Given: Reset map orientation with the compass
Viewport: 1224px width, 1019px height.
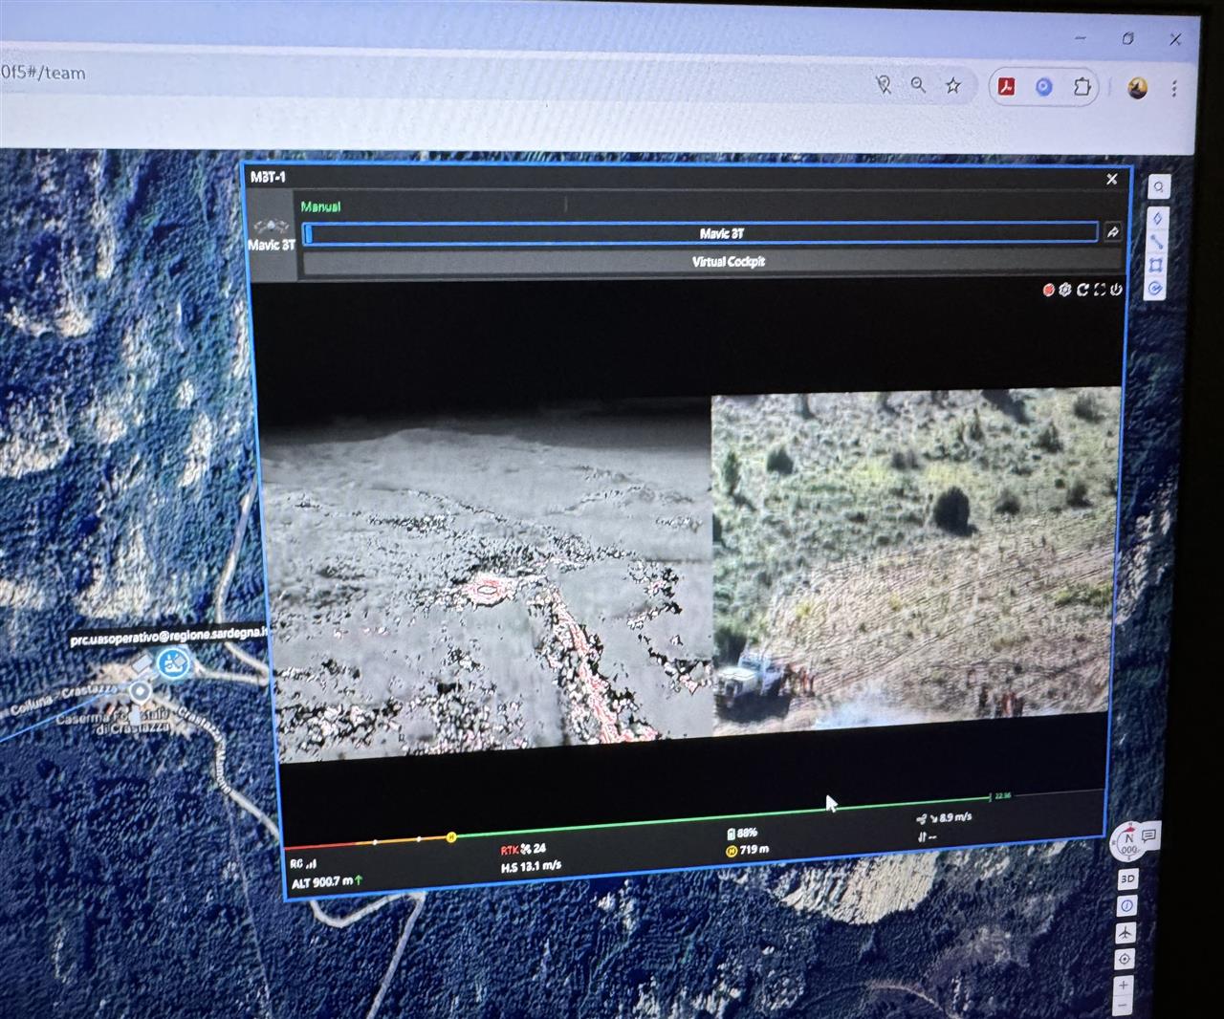Looking at the screenshot, I should (x=1128, y=842).
